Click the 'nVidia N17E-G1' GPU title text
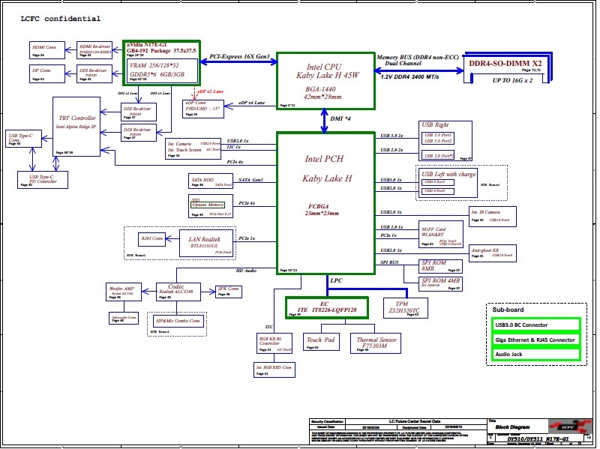600x449 pixels. point(146,45)
